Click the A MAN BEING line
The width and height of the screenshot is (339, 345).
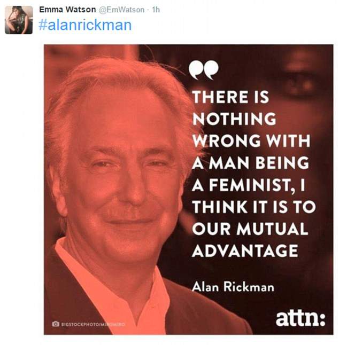(251, 162)
